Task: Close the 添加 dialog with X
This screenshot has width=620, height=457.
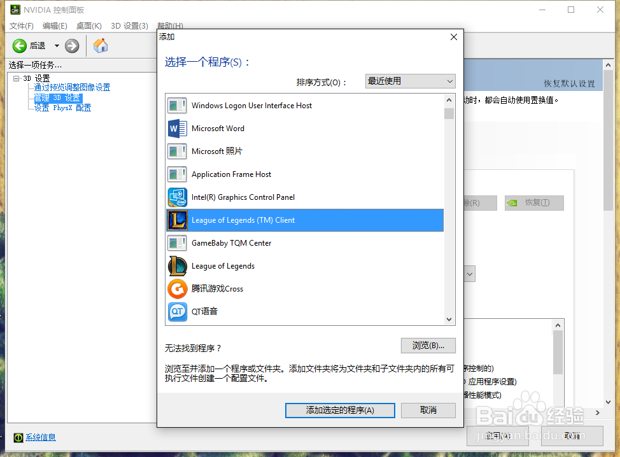Action: [x=453, y=37]
